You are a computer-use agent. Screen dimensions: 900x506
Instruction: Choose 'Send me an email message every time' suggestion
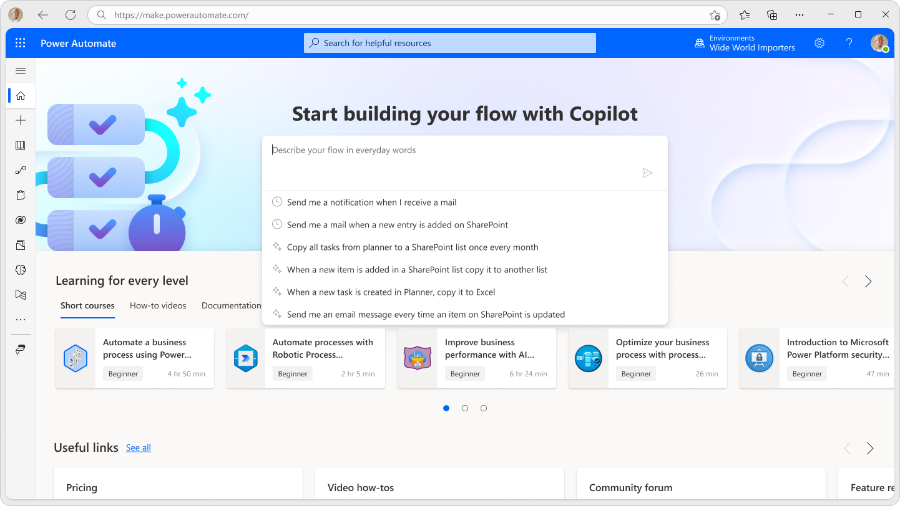tap(465, 315)
